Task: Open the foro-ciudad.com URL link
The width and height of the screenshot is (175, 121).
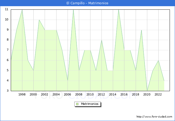Action: pyautogui.click(x=154, y=117)
